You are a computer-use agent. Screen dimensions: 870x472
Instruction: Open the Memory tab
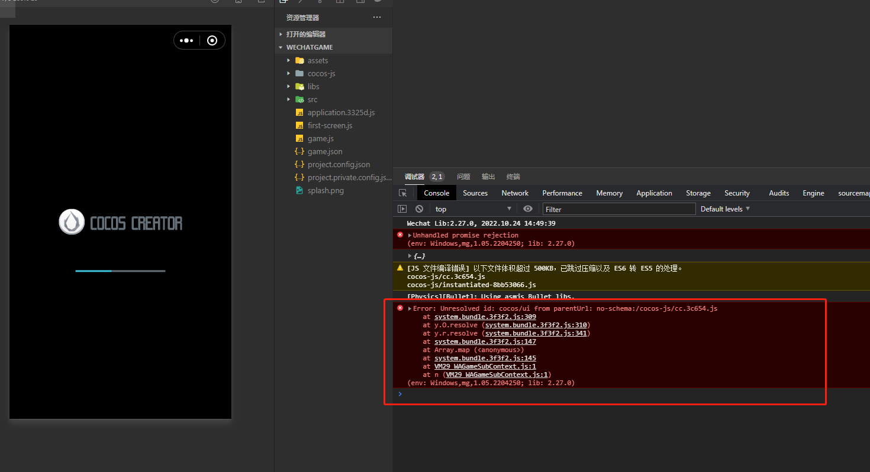pos(610,193)
